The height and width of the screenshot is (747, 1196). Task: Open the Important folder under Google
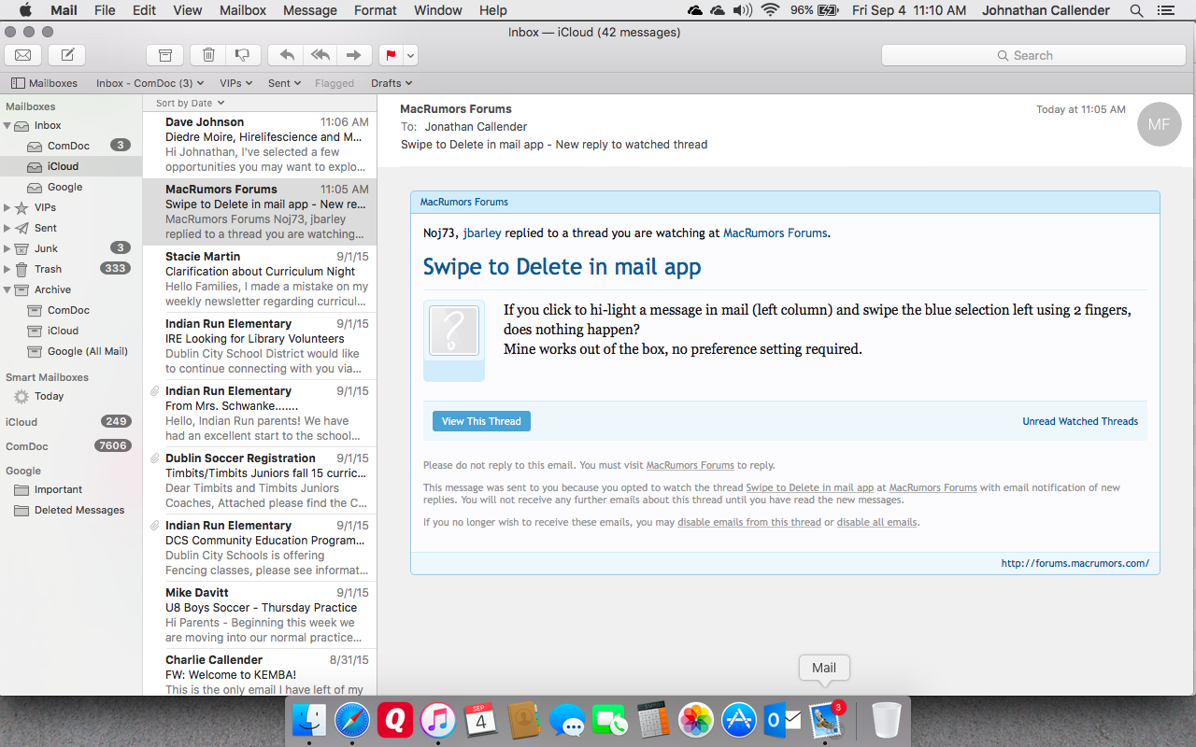(x=71, y=489)
